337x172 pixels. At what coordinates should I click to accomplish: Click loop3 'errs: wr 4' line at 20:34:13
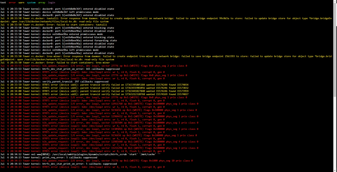coord(83,167)
